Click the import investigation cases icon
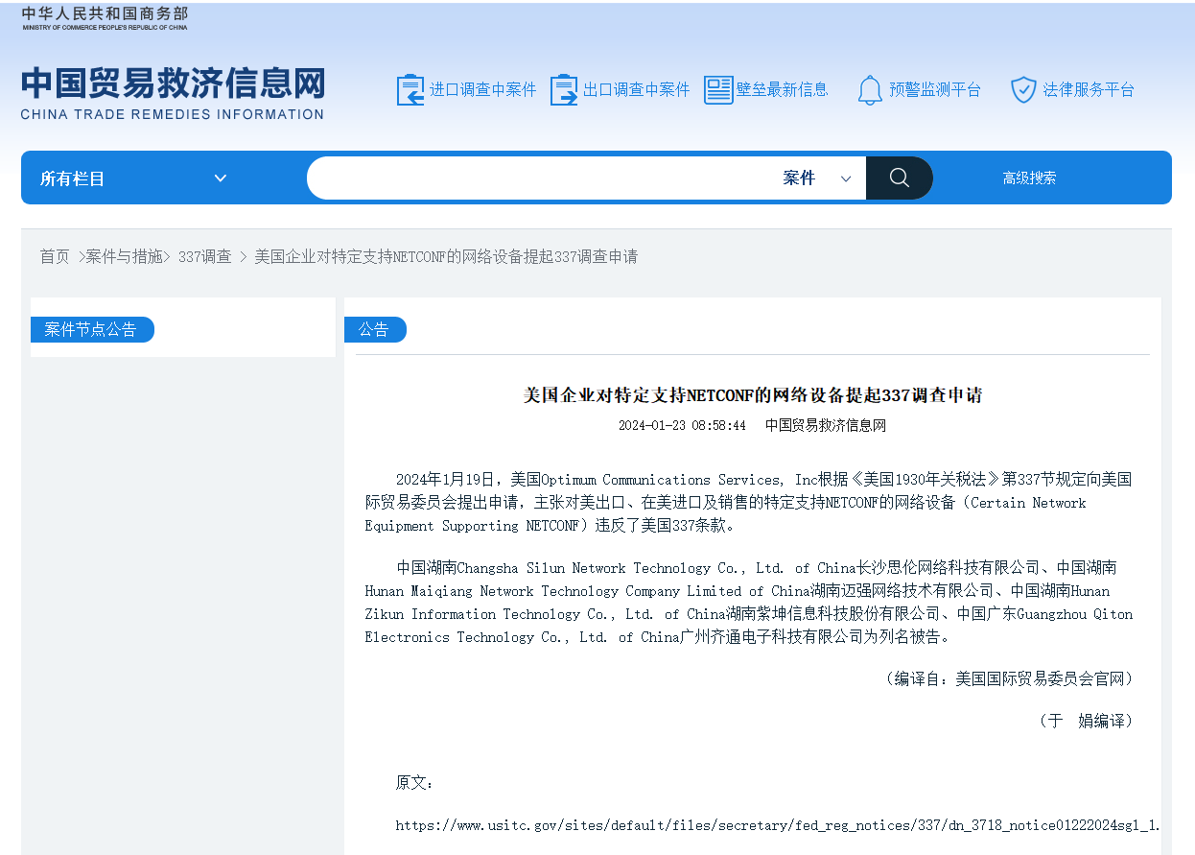This screenshot has height=855, width=1195. 410,90
